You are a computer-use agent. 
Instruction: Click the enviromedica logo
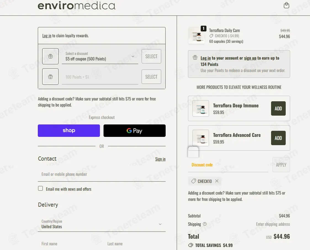point(76,6)
